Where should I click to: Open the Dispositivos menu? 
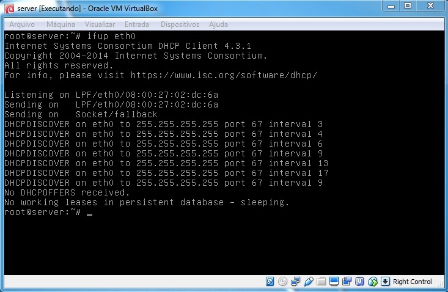(180, 24)
